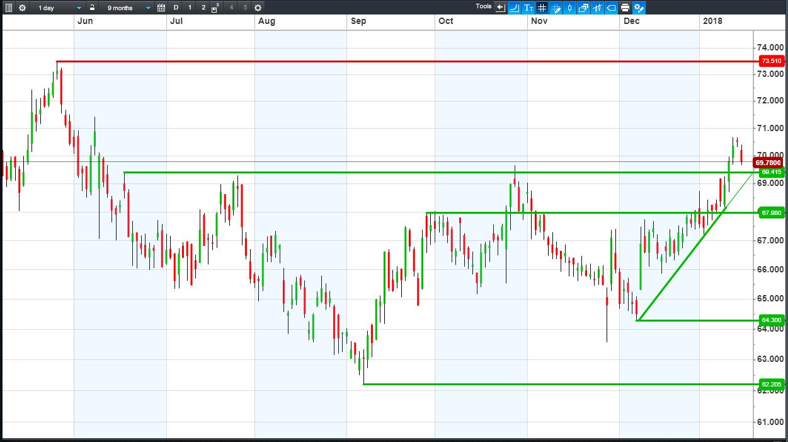Click the green 69.415 price label
Viewport: 788px width, 442px height.
pyautogui.click(x=771, y=172)
